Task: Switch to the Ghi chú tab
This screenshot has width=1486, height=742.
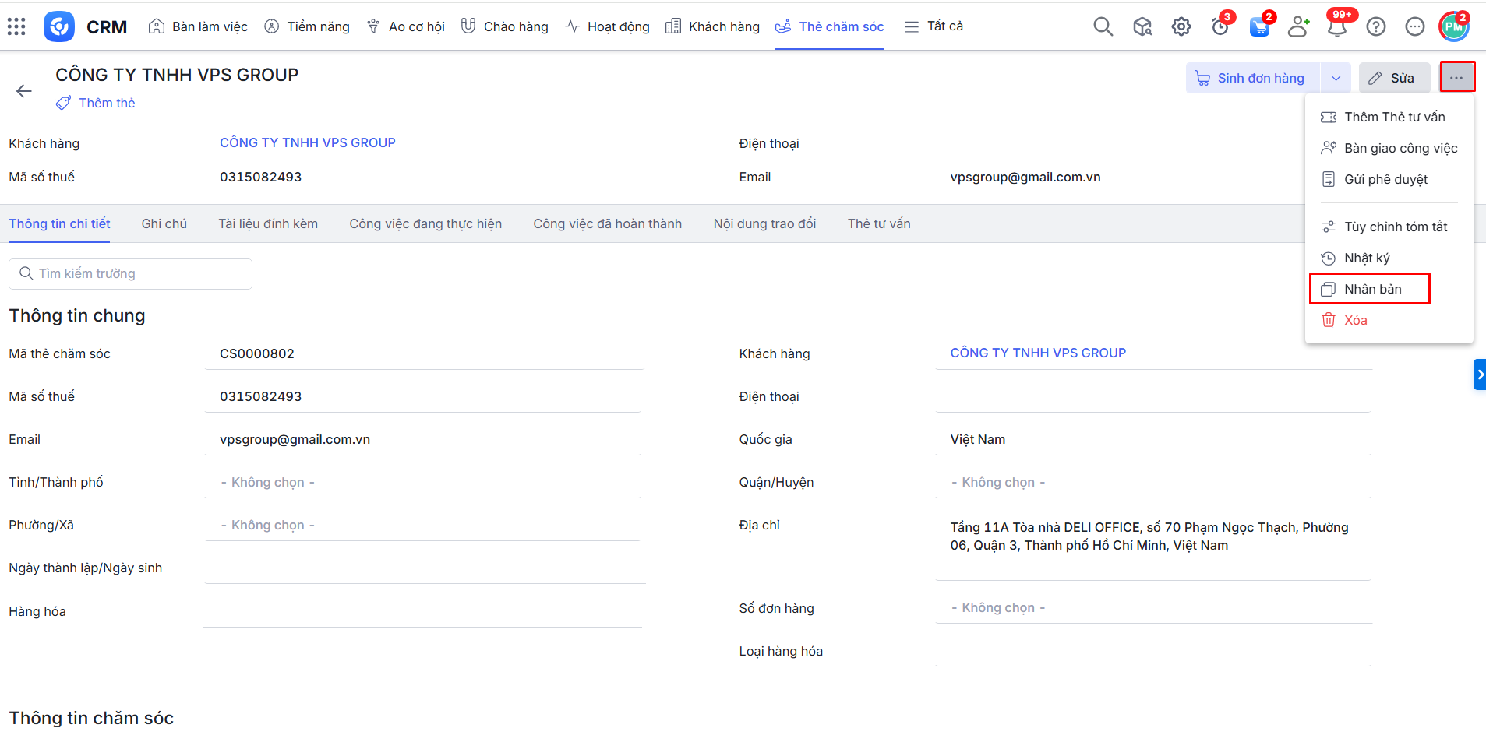Action: point(164,223)
